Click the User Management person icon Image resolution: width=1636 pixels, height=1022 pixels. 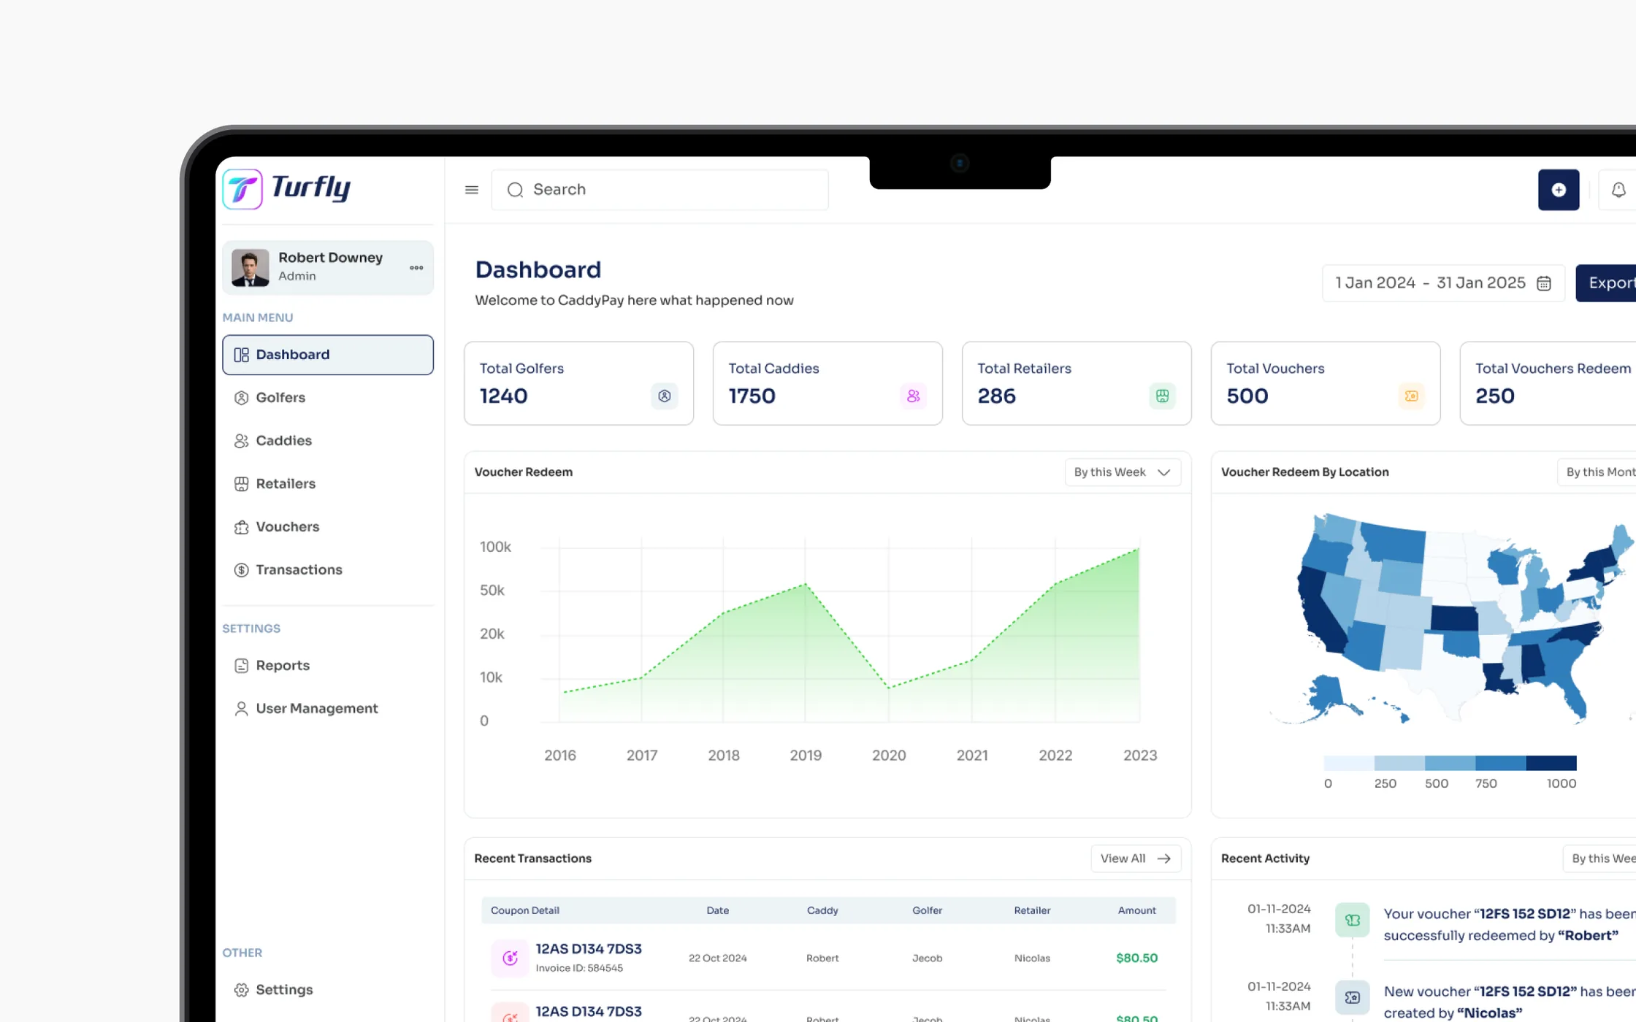(241, 709)
